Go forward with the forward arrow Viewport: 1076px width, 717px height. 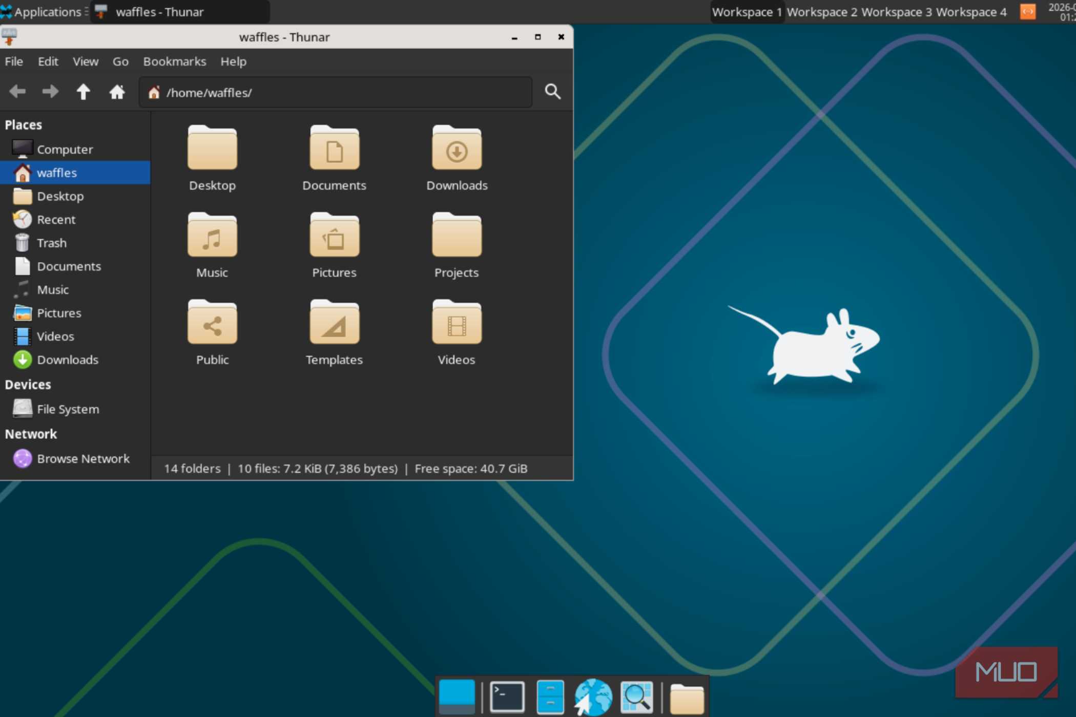[x=50, y=92]
